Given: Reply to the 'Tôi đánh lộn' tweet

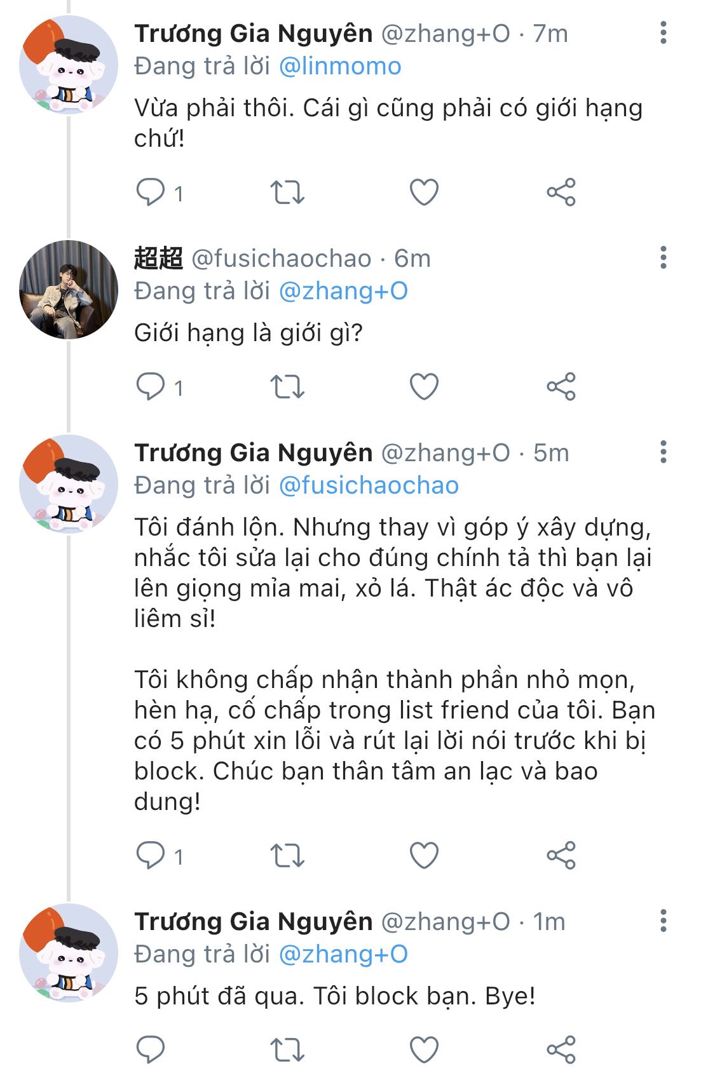Looking at the screenshot, I should (151, 855).
